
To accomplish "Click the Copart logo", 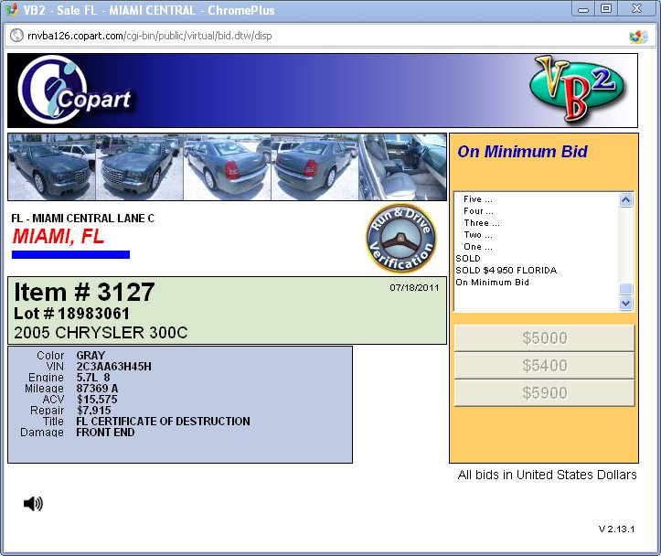I will point(74,91).
